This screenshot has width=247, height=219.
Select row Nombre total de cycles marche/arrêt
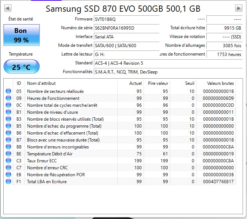(x=120, y=105)
